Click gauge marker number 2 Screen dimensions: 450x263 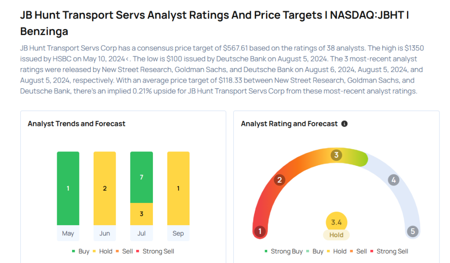coord(279,180)
